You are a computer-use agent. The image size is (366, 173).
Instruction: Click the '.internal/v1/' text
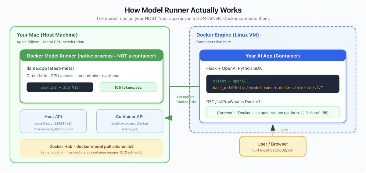pyautogui.click(x=130, y=129)
